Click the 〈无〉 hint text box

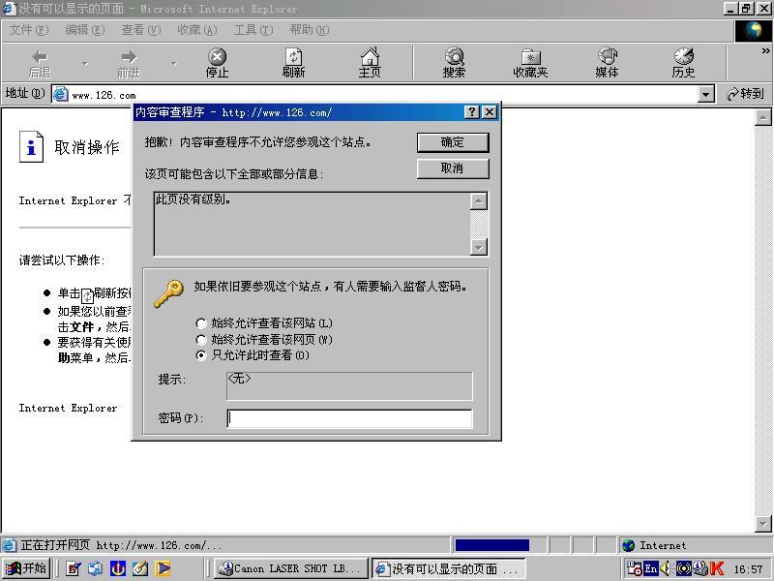tap(349, 385)
